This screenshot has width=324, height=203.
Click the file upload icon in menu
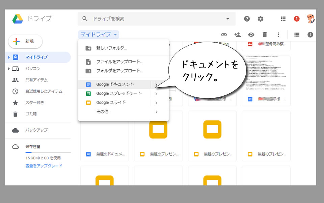tap(88, 62)
